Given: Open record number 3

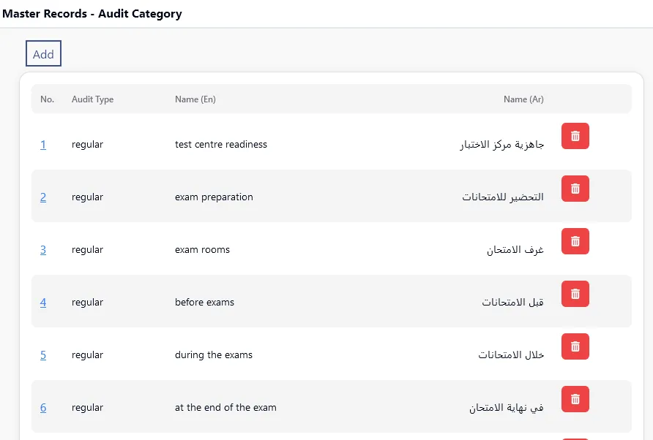Looking at the screenshot, I should (42, 250).
